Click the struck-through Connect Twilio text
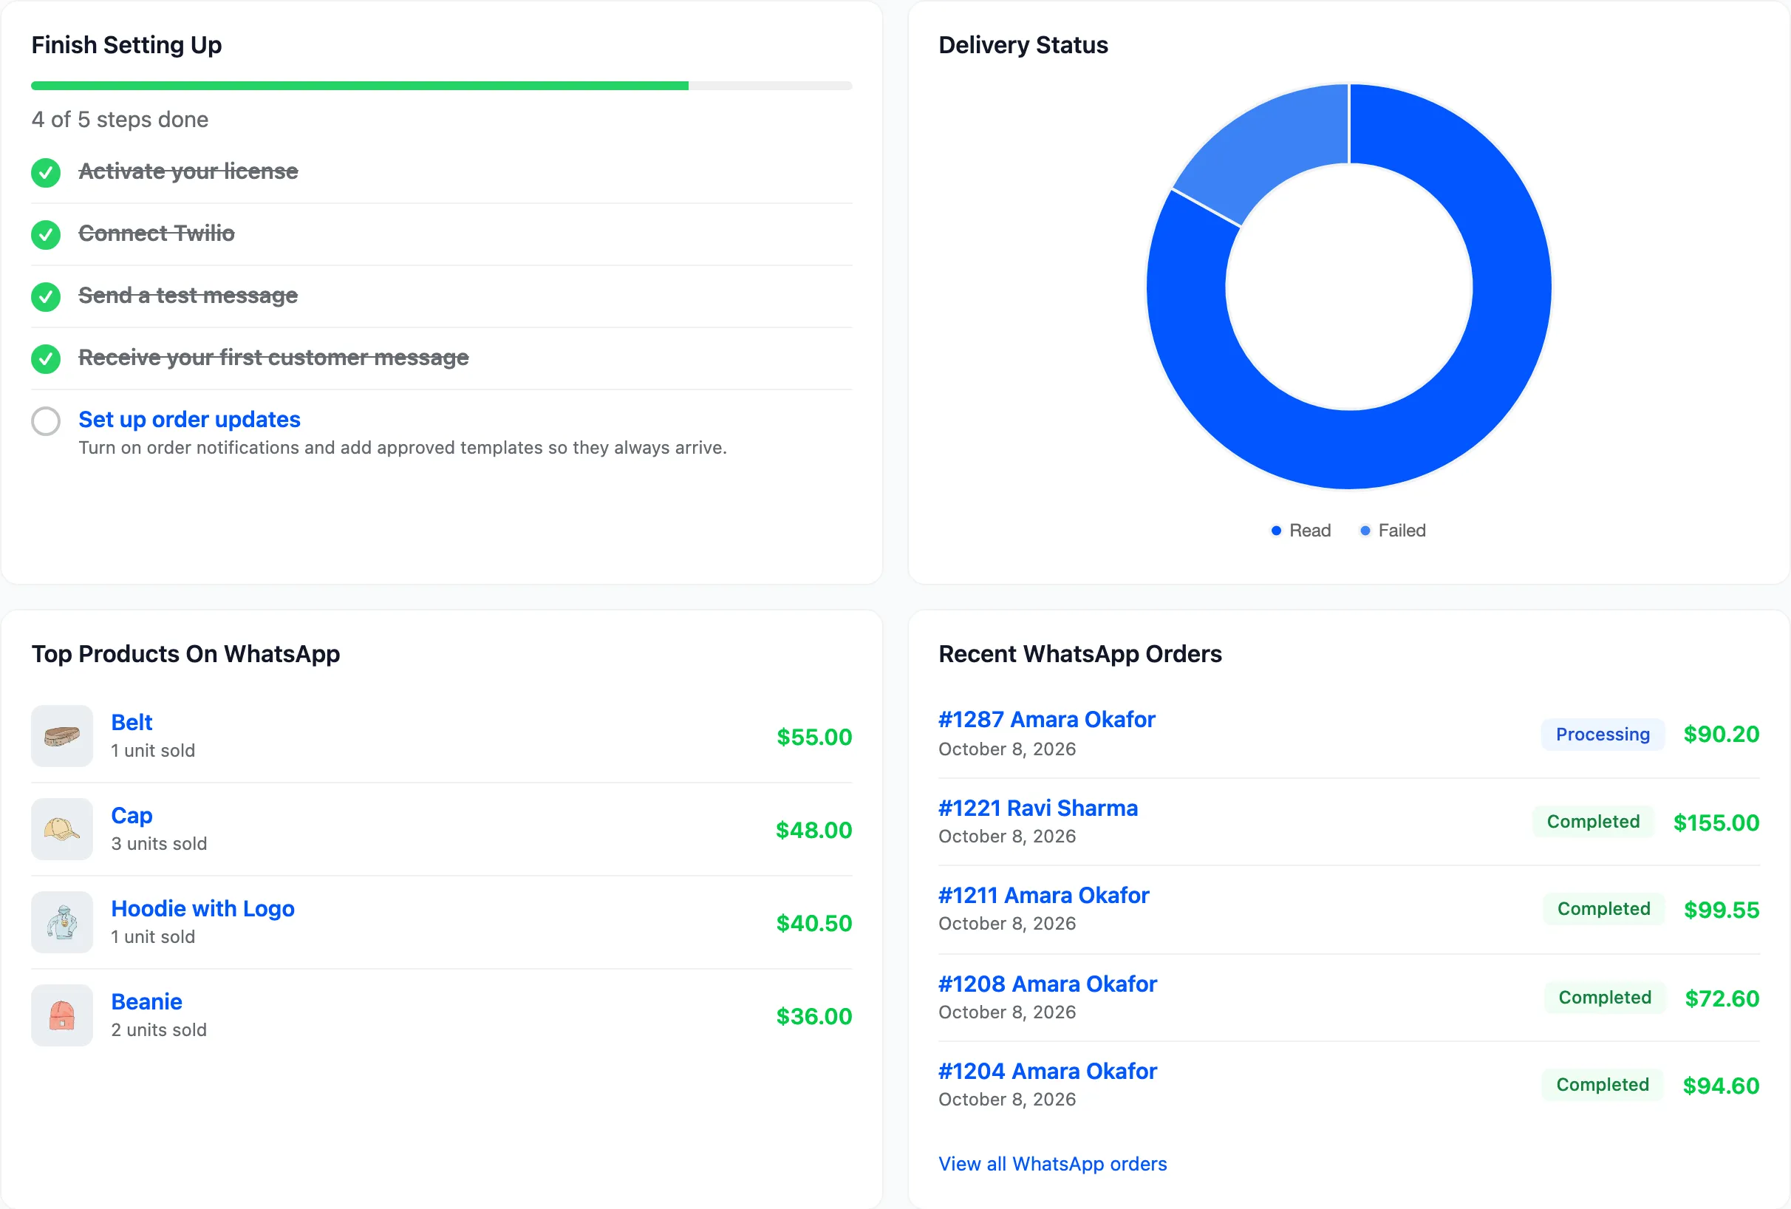This screenshot has height=1209, width=1791. (x=157, y=233)
